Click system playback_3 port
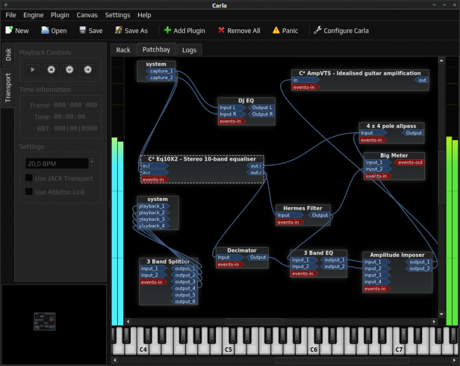The image size is (460, 366). coord(153,219)
